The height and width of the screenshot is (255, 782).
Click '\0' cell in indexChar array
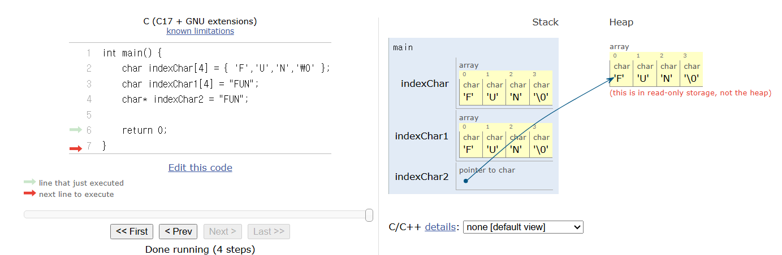click(x=541, y=91)
